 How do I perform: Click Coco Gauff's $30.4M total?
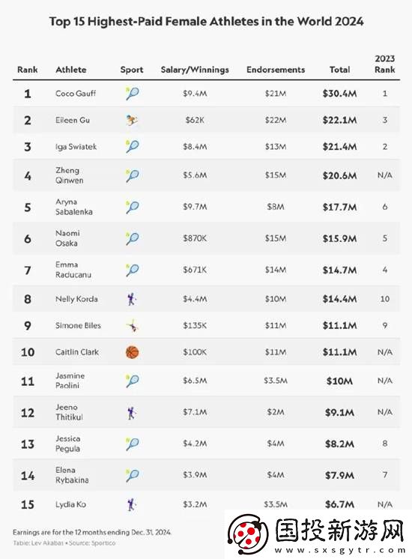[x=339, y=94]
